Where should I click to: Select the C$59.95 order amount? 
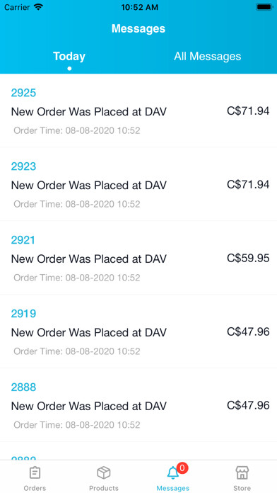248,258
